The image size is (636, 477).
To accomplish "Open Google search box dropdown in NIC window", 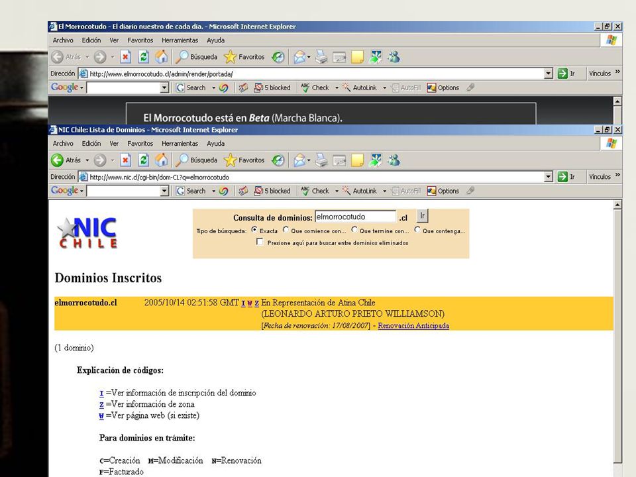I will point(164,191).
